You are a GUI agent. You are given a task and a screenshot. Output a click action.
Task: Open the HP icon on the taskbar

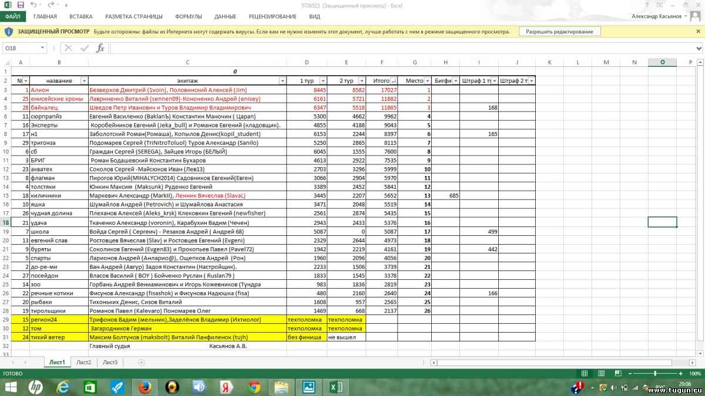tap(35, 387)
